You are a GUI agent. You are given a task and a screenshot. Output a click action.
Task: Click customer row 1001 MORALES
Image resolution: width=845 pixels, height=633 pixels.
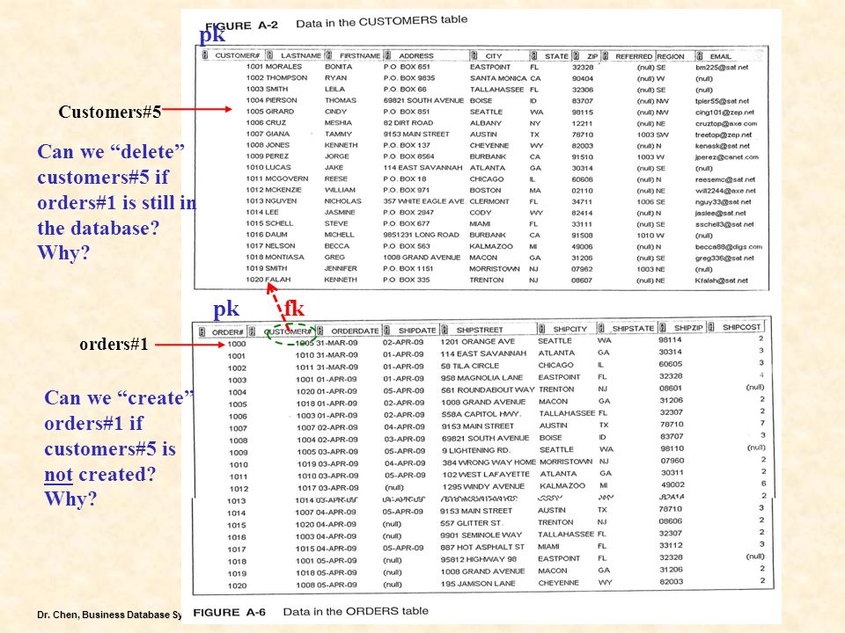click(496, 68)
